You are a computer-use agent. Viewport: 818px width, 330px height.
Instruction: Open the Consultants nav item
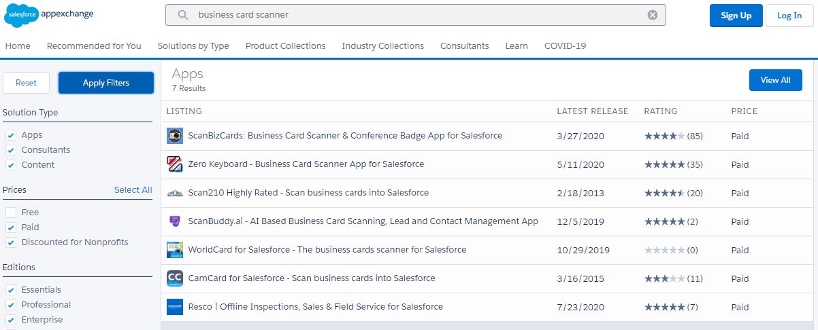click(x=464, y=46)
